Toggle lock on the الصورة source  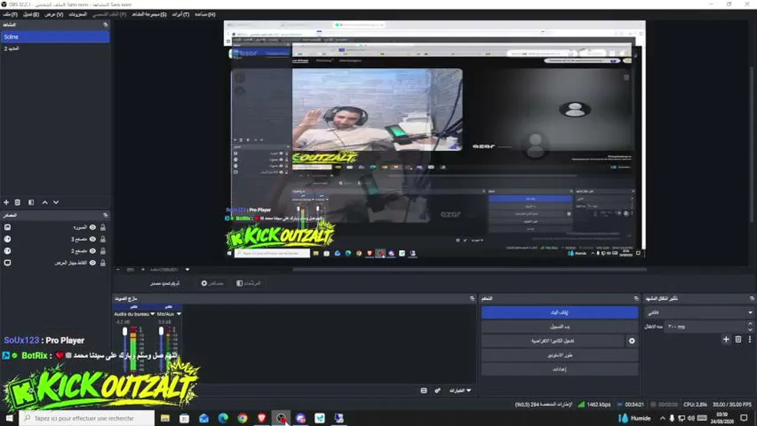click(x=103, y=227)
